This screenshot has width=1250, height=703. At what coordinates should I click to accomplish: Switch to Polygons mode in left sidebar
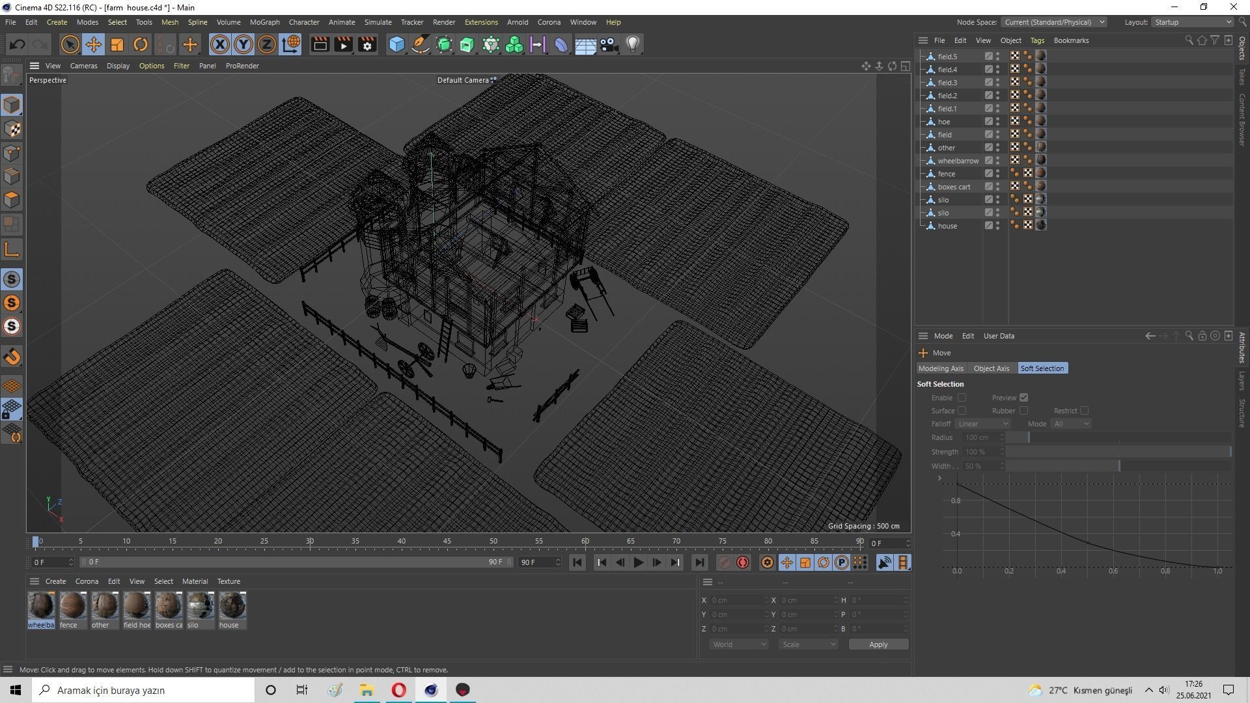click(x=12, y=200)
